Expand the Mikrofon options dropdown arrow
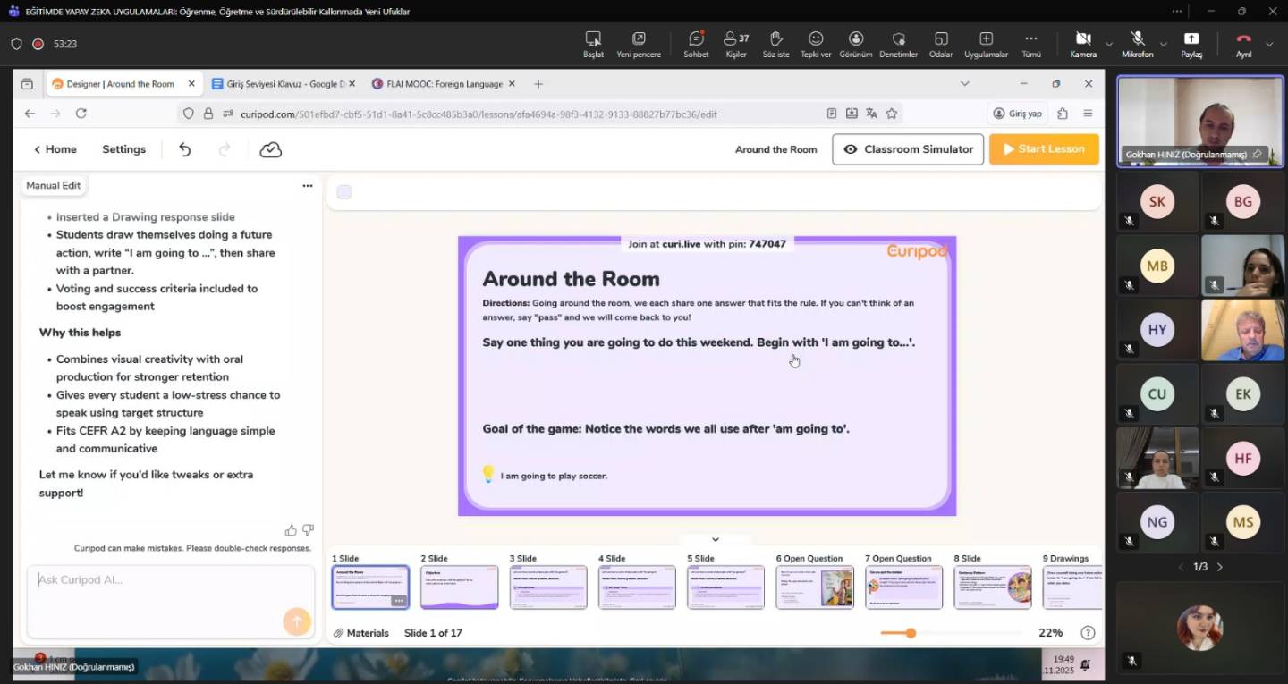 [1163, 44]
